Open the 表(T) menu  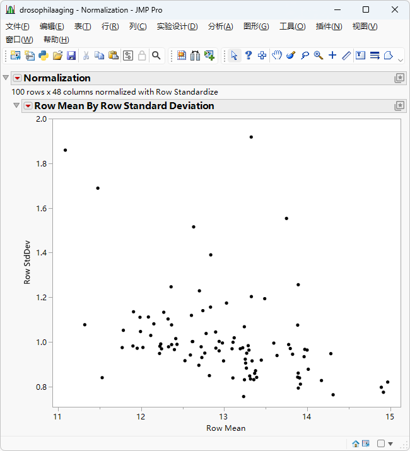[x=83, y=26]
